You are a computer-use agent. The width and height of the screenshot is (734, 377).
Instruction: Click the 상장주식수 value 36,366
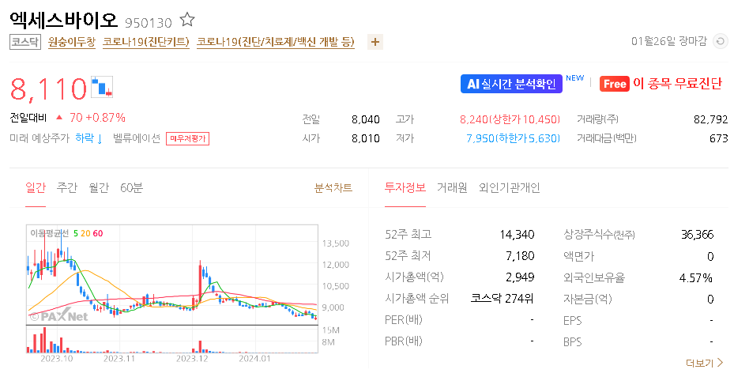tap(697, 235)
